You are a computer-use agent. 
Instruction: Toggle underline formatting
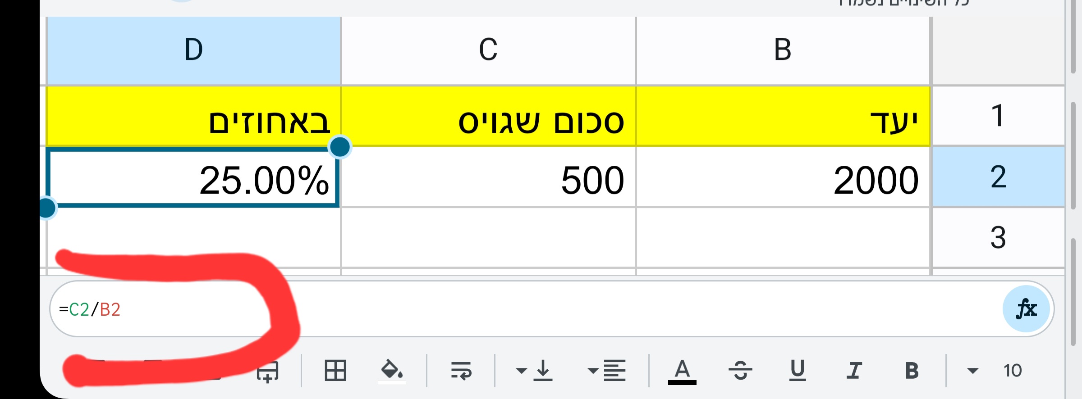797,371
